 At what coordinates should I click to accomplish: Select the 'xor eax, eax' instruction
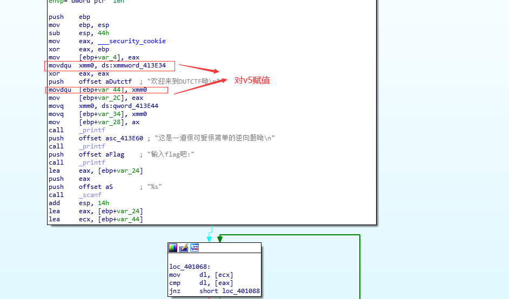tap(79, 73)
